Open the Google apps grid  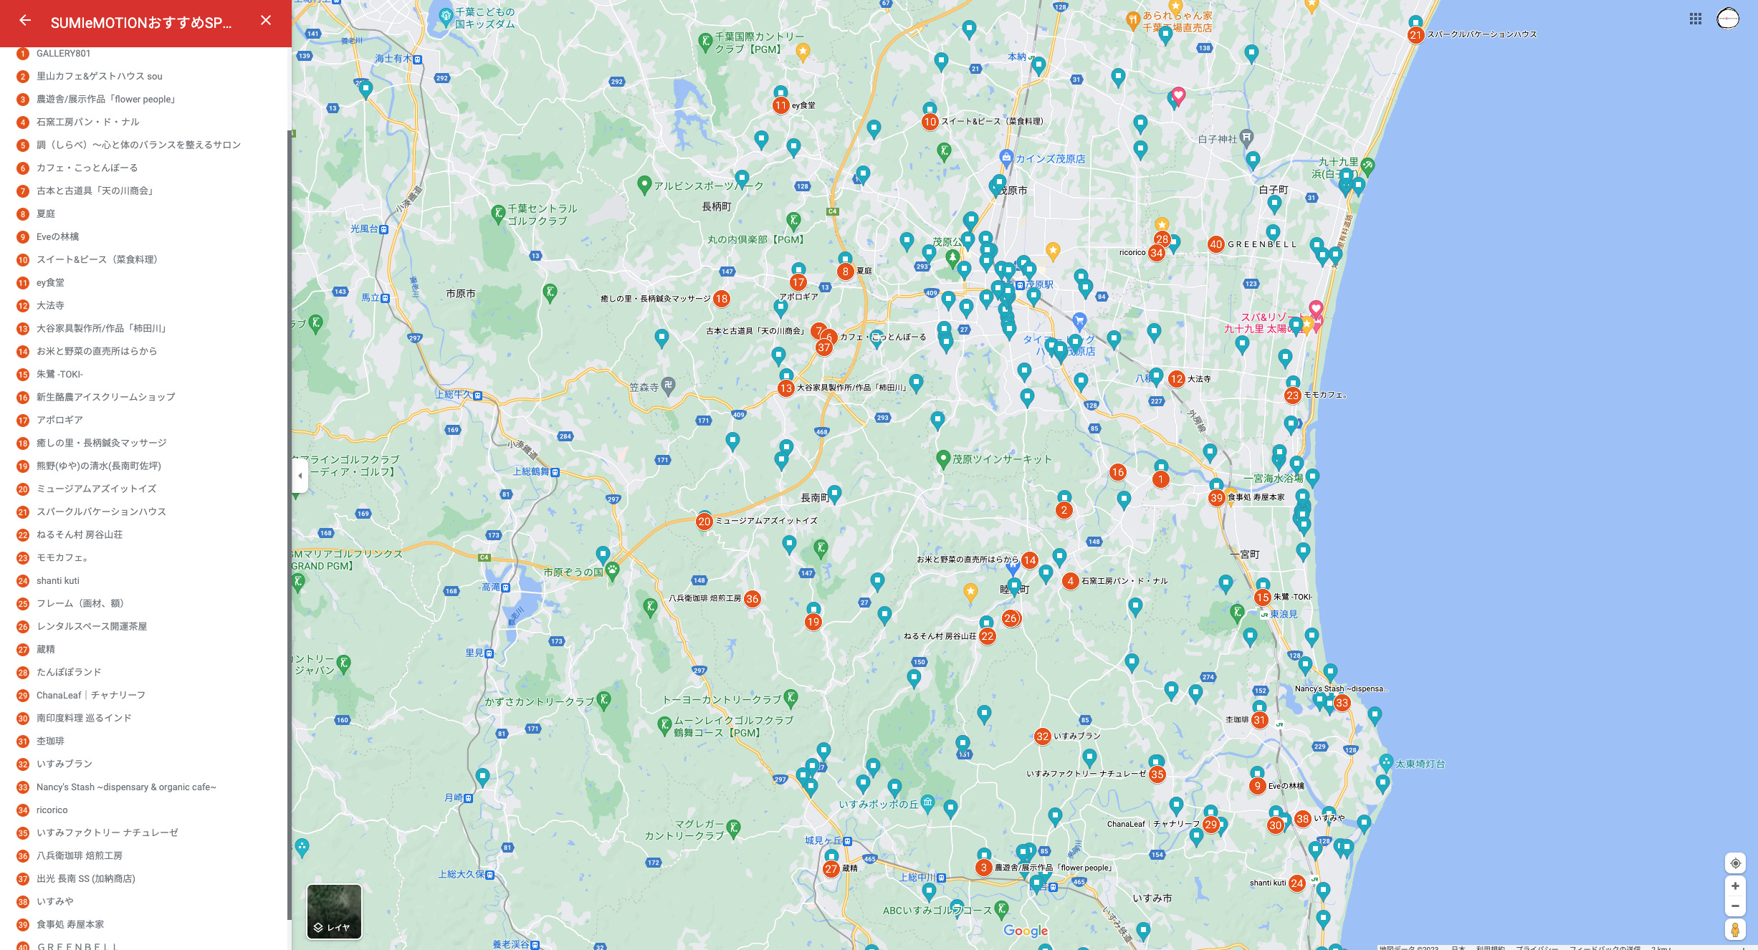coord(1695,19)
